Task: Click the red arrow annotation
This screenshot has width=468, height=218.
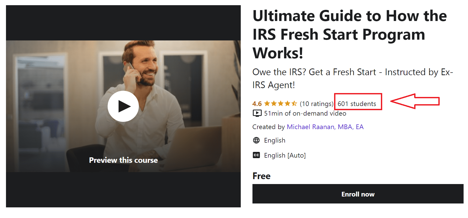Action: pyautogui.click(x=415, y=101)
